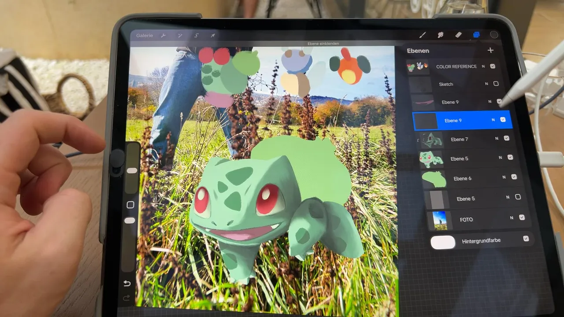Viewport: 564px width, 317px height.
Task: Open blend mode N of Ebene 5 with Bulbasaur thumbnail
Action: 500,158
